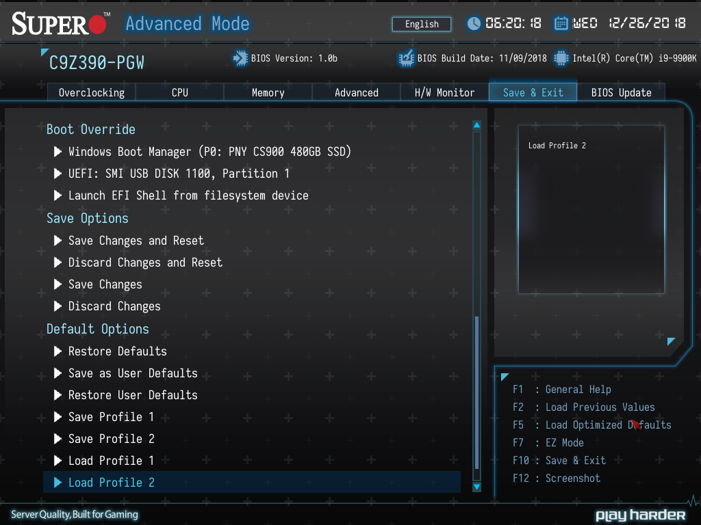Click the arrow beside Save Changes and Reset
Image resolution: width=701 pixels, height=525 pixels.
[x=58, y=241]
